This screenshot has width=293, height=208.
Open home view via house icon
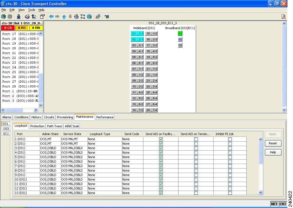click(76, 17)
